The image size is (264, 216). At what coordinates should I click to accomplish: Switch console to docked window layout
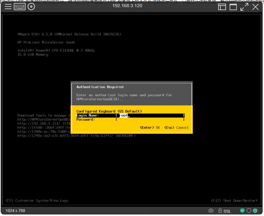pos(222,7)
